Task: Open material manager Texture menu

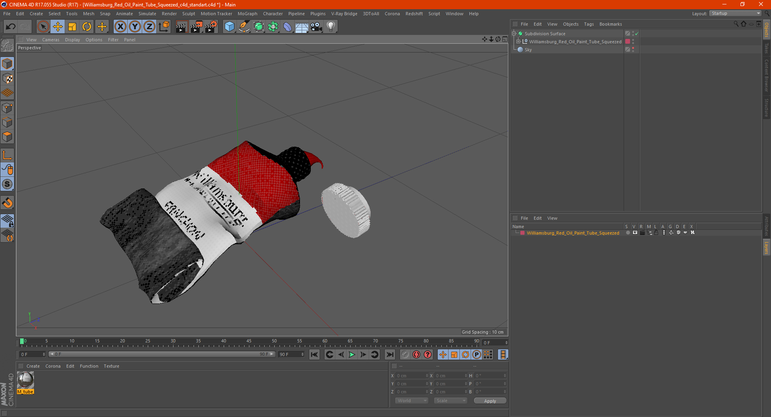Action: (112, 366)
